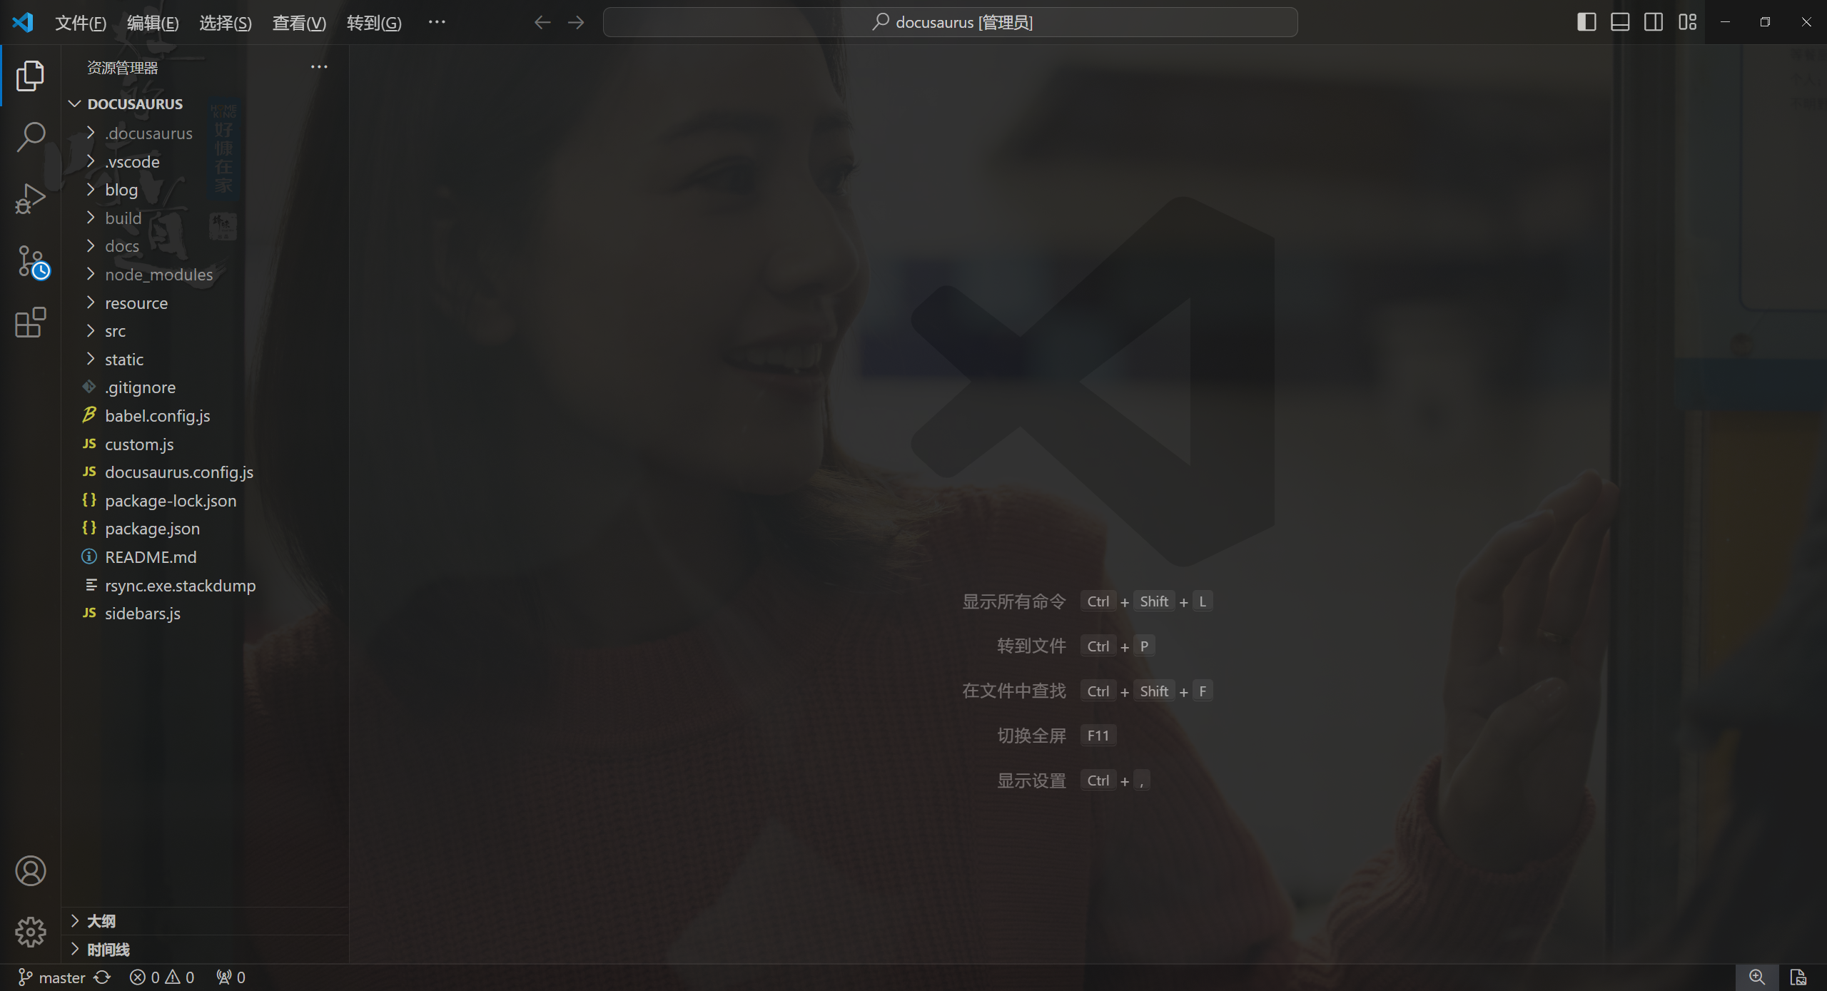Open the 转到(G) menu
The image size is (1827, 991).
374,23
